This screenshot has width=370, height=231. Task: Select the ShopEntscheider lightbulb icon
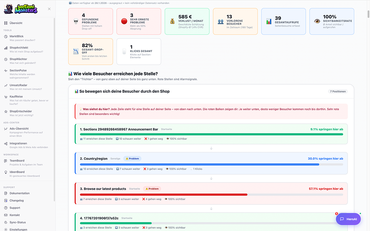coord(6,111)
